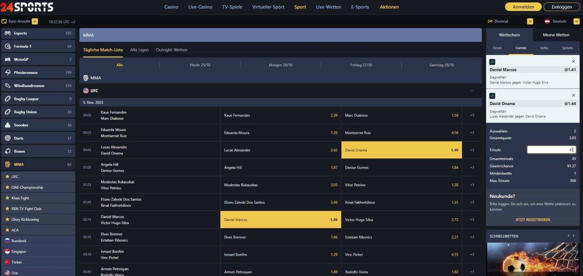Open the Esports category icon

pyautogui.click(x=7, y=33)
